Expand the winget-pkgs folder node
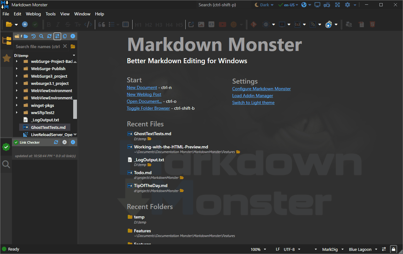 coord(17,105)
